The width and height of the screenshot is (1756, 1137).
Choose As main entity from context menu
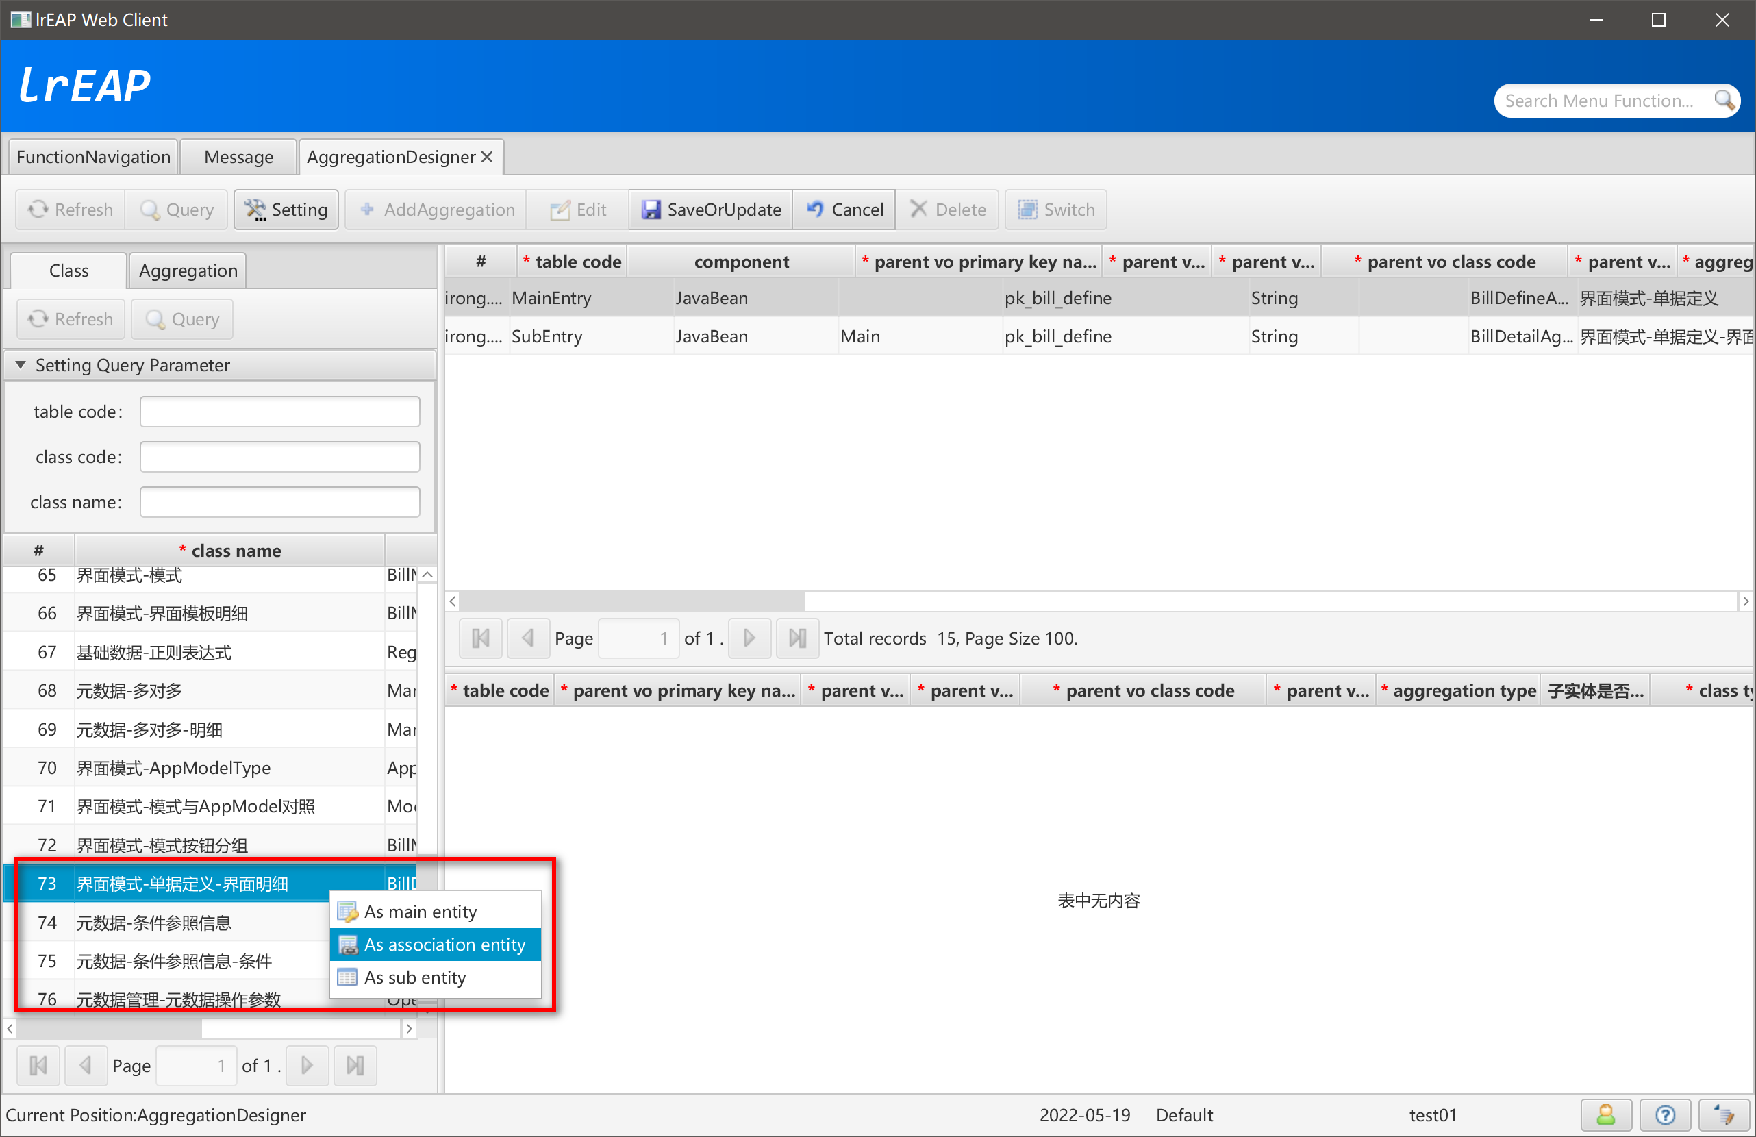436,912
